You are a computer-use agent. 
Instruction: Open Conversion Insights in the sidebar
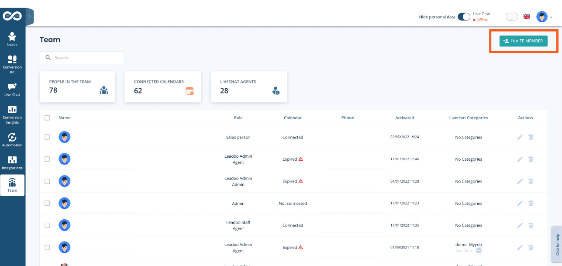point(12,114)
